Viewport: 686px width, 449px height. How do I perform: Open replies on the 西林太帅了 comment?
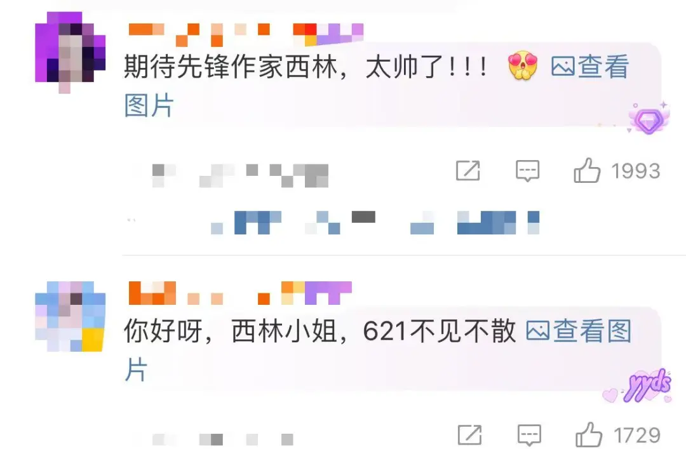coord(528,171)
